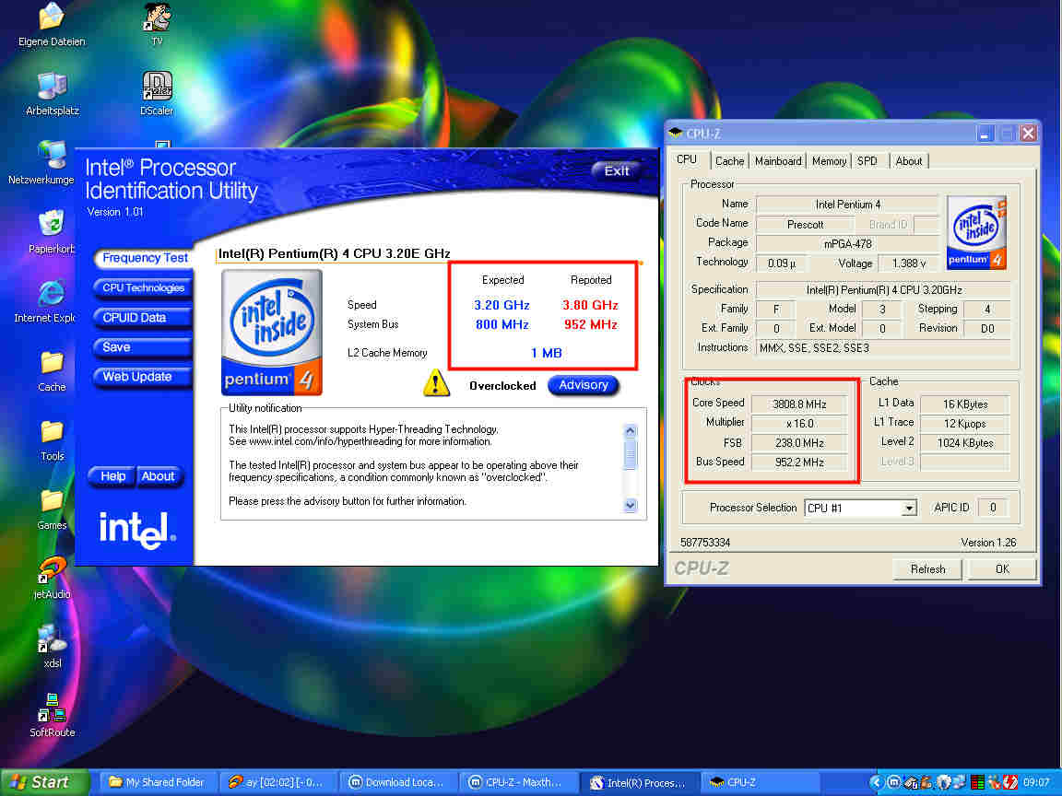Open the CPU Technologies section
The height and width of the screenshot is (796, 1062).
tap(143, 287)
